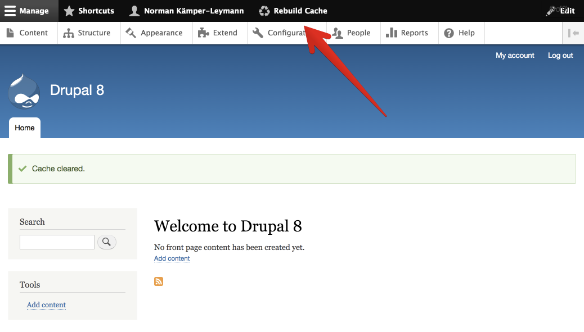
Task: Click Add content link under welcome text
Action: 172,258
